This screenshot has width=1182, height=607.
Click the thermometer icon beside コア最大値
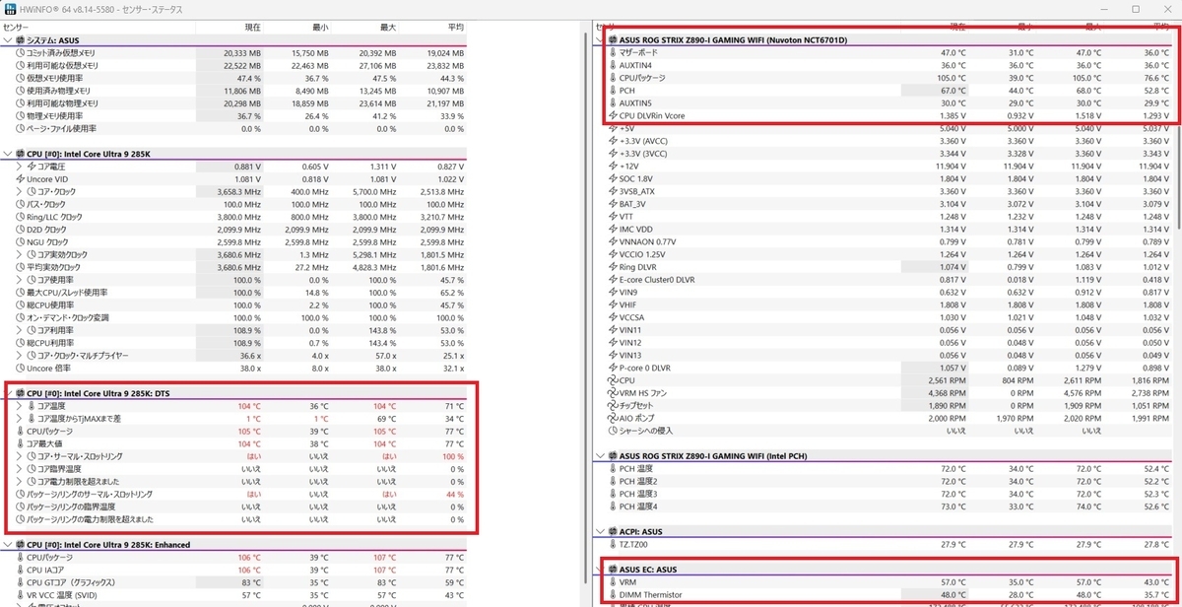click(x=20, y=443)
